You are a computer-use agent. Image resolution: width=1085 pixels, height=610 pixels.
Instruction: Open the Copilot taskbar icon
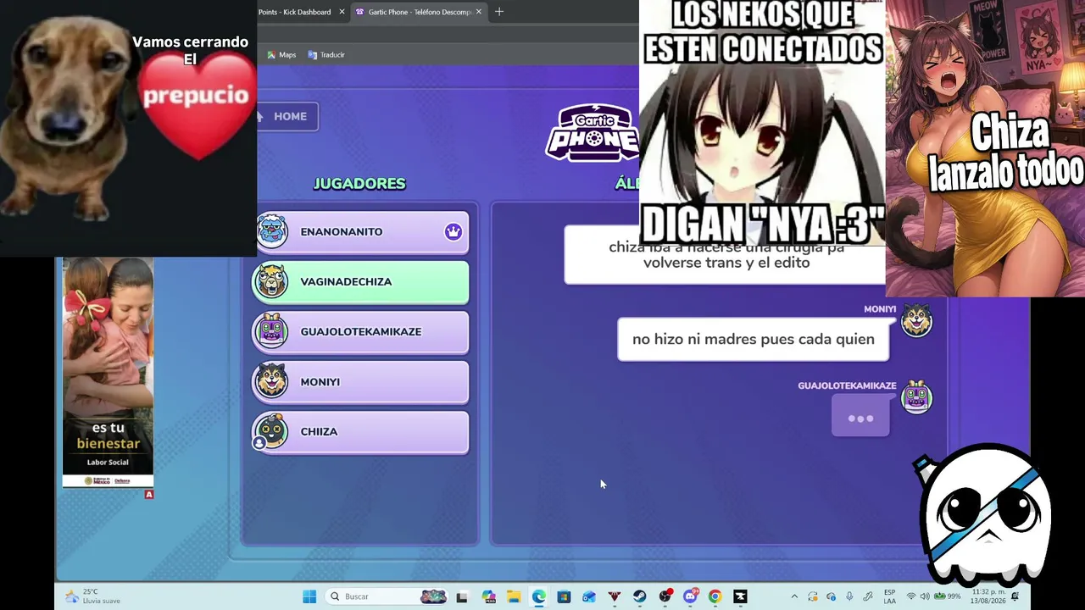(488, 596)
